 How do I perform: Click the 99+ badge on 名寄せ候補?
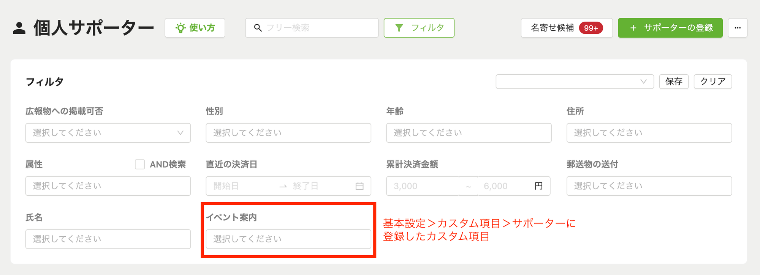591,28
